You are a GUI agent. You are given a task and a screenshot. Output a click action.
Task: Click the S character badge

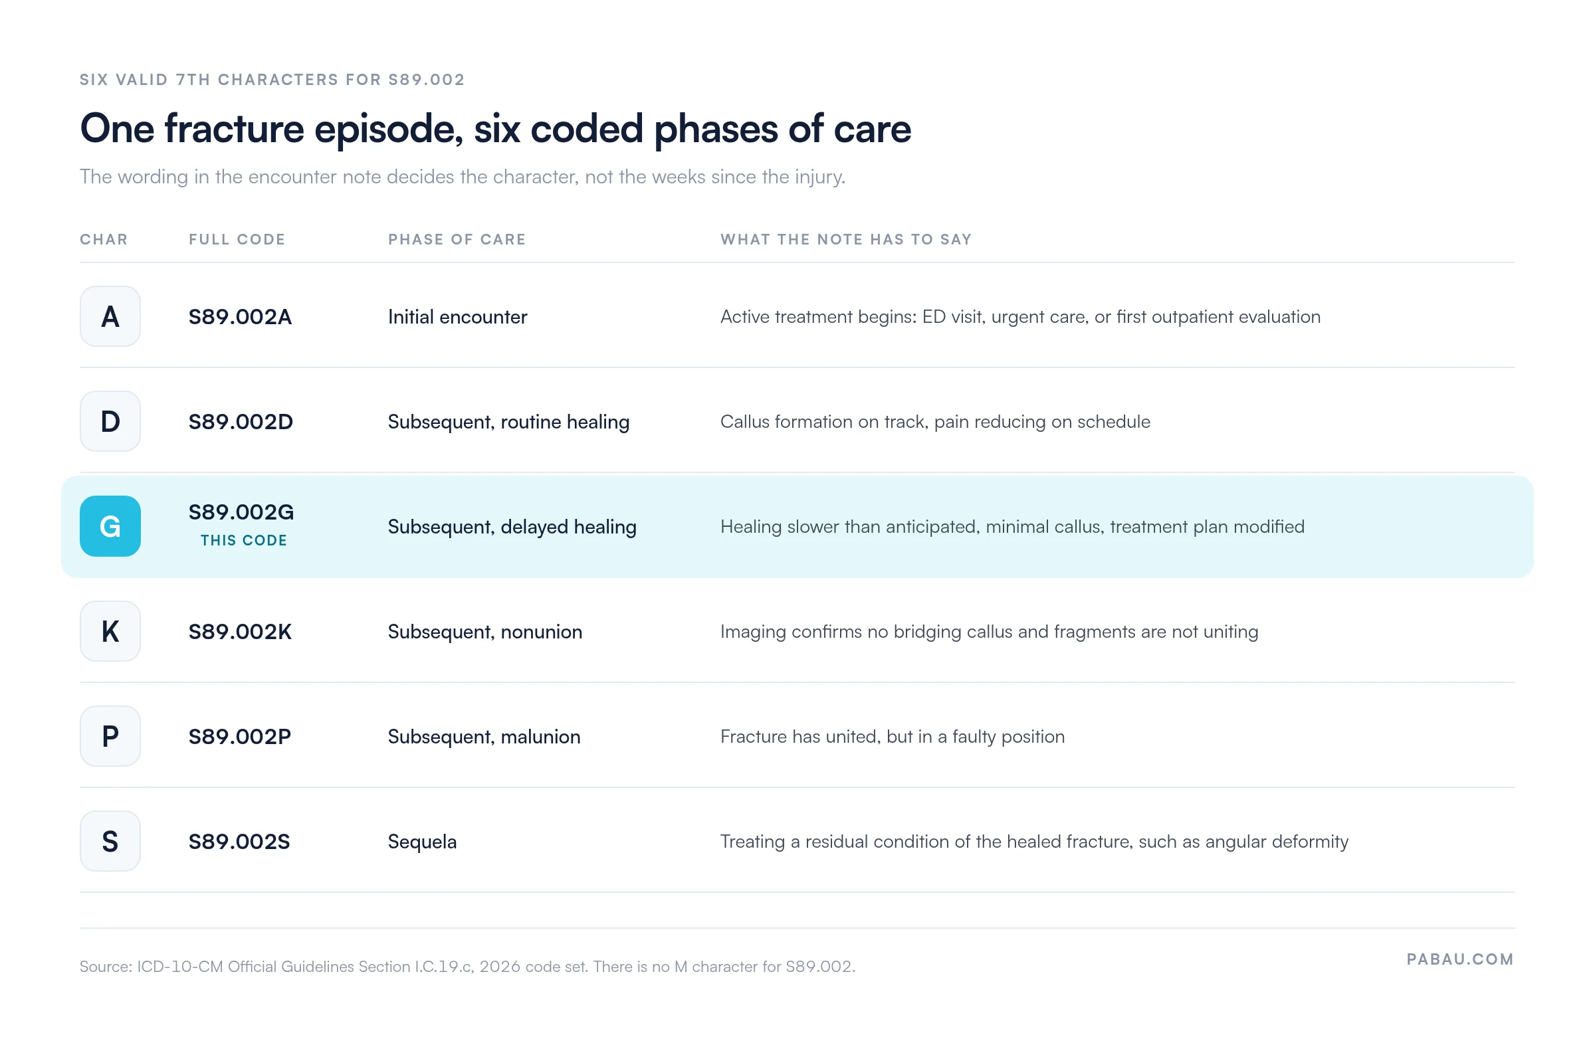pyautogui.click(x=110, y=842)
